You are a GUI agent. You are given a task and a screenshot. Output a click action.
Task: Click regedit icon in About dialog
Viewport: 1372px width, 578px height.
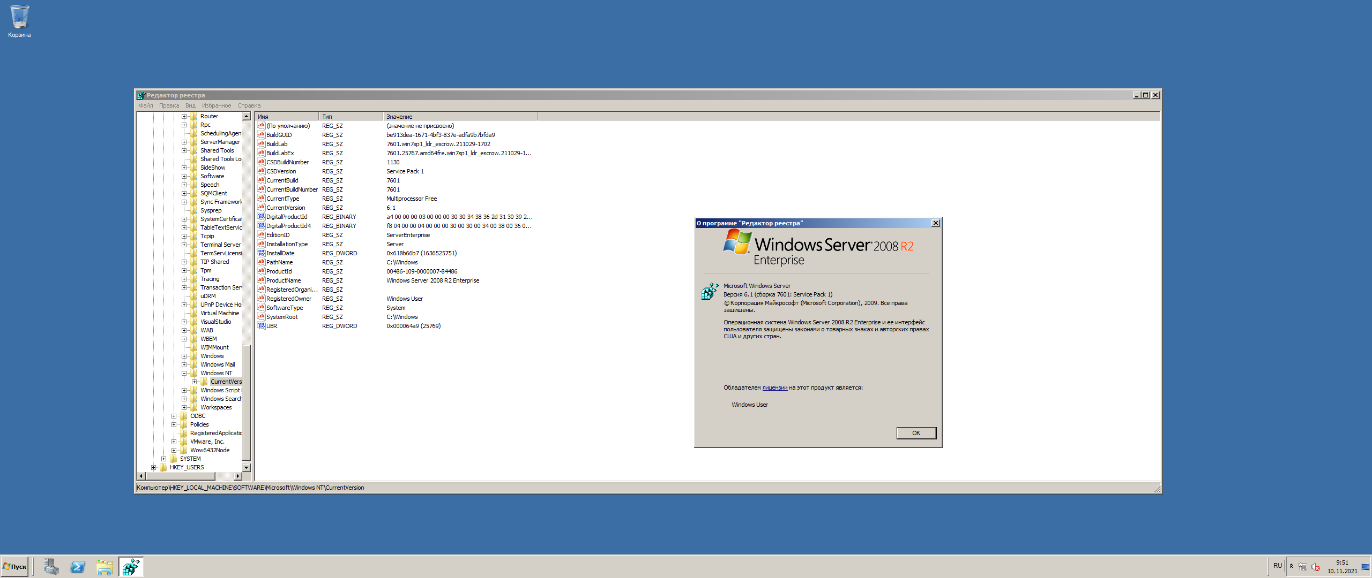pos(710,291)
